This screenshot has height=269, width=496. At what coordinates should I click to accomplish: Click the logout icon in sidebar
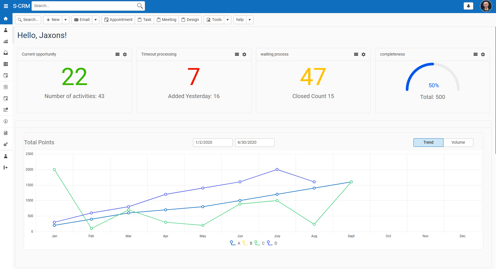click(6, 168)
